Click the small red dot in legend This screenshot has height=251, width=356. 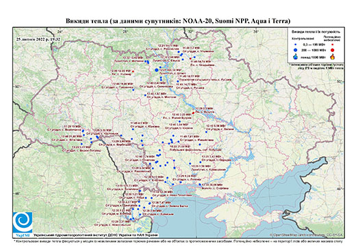click(x=332, y=44)
